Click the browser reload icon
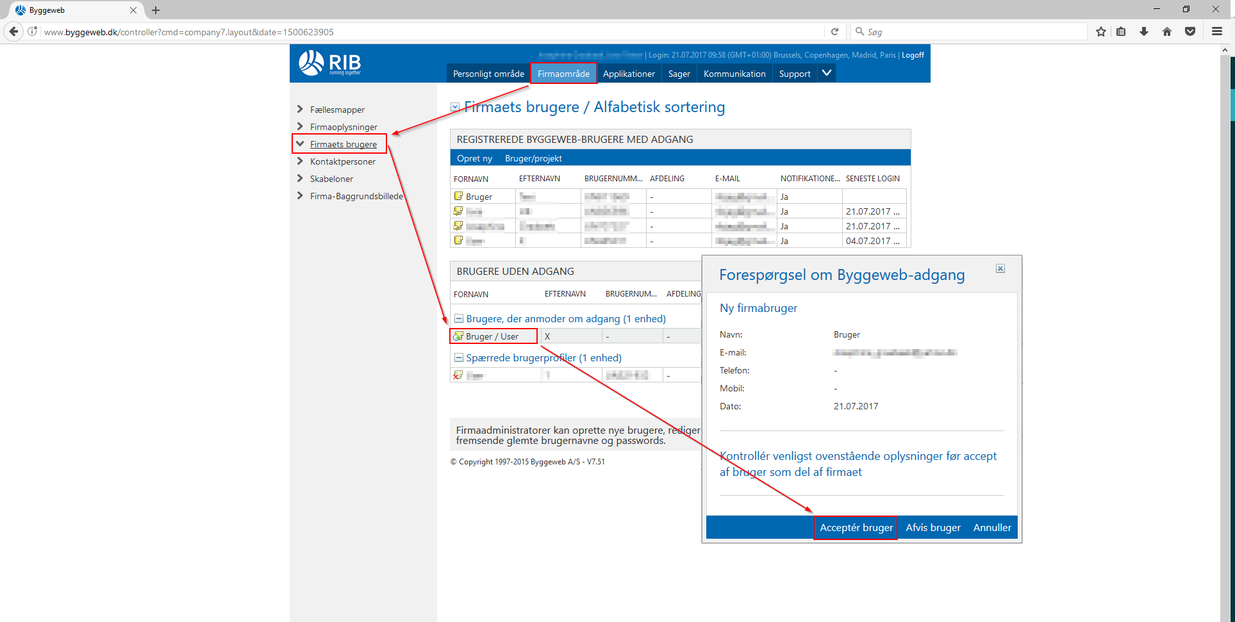1235x622 pixels. 834,31
